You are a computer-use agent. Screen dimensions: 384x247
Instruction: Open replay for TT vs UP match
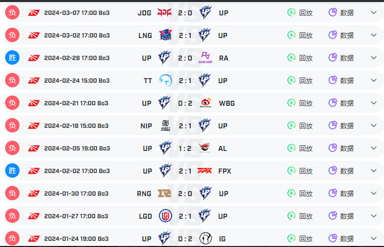(300, 81)
